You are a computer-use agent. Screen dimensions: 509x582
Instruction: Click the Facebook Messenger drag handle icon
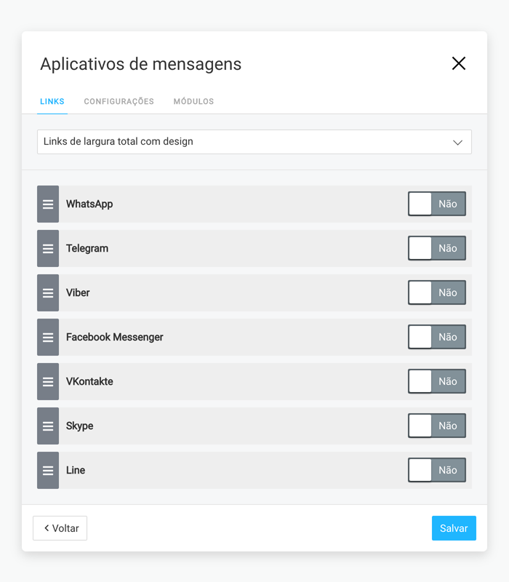pyautogui.click(x=48, y=337)
